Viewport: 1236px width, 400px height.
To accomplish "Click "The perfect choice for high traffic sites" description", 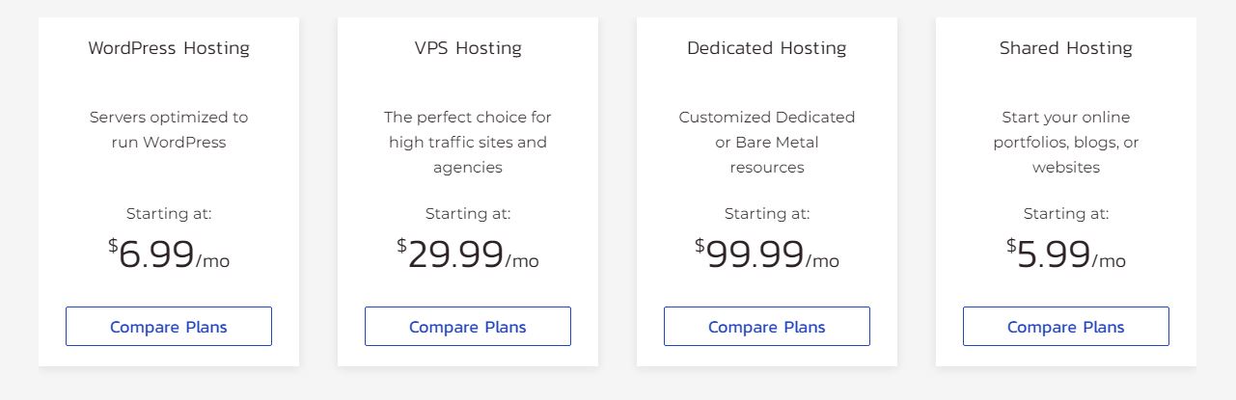I will (x=468, y=143).
